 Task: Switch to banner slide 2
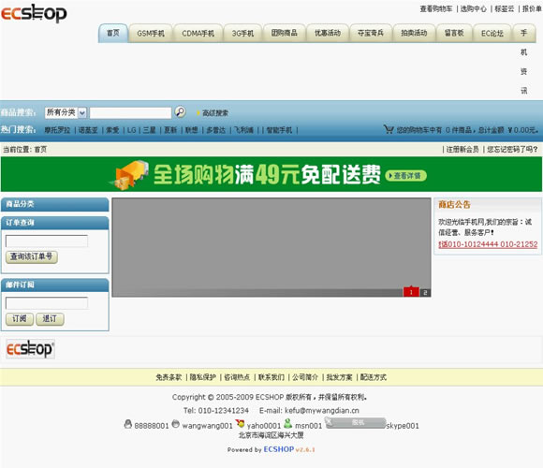tap(425, 292)
